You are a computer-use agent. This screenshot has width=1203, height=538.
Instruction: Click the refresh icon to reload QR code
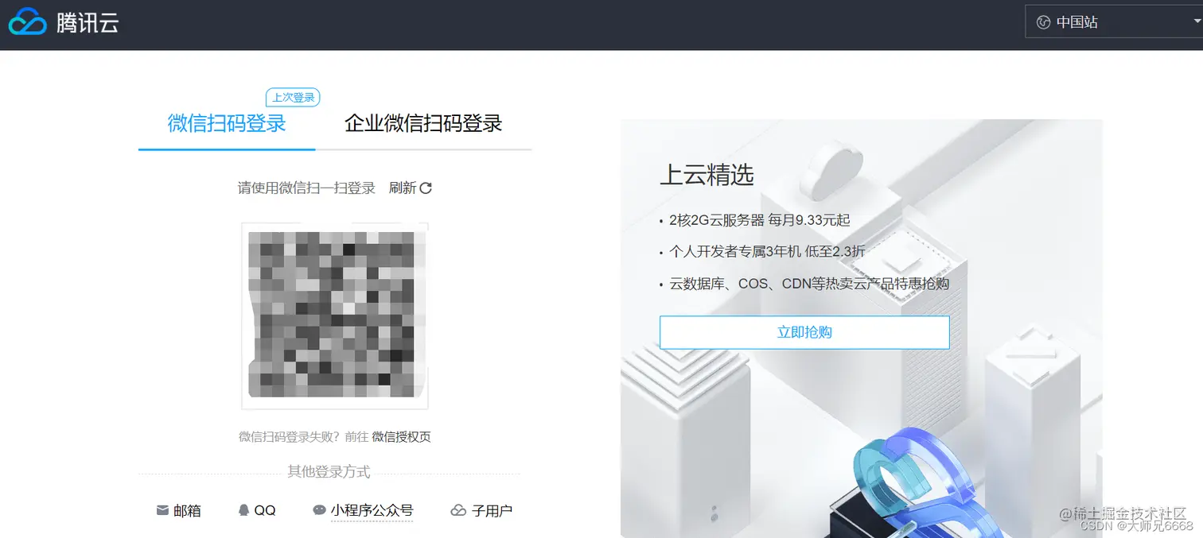click(x=426, y=187)
